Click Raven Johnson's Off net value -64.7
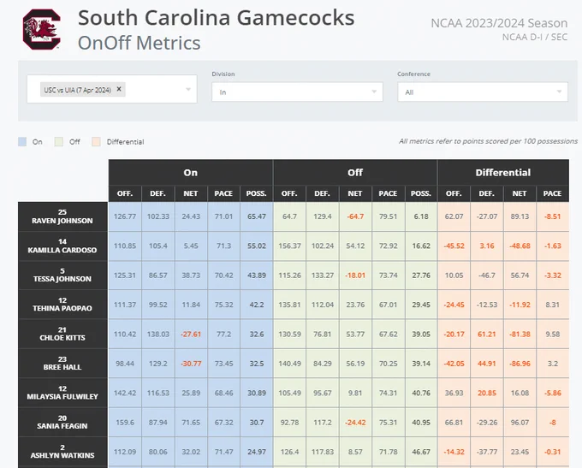The image size is (582, 468). tap(355, 216)
